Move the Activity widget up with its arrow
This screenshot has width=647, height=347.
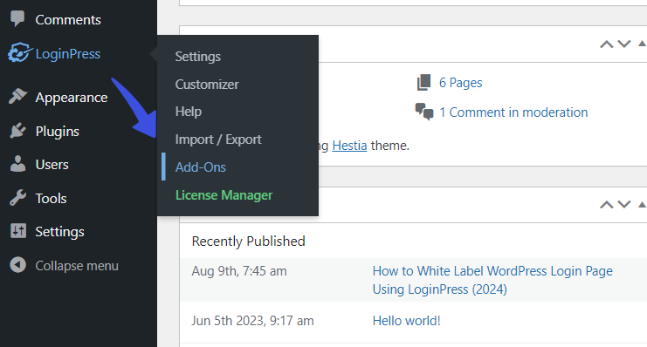tap(606, 204)
